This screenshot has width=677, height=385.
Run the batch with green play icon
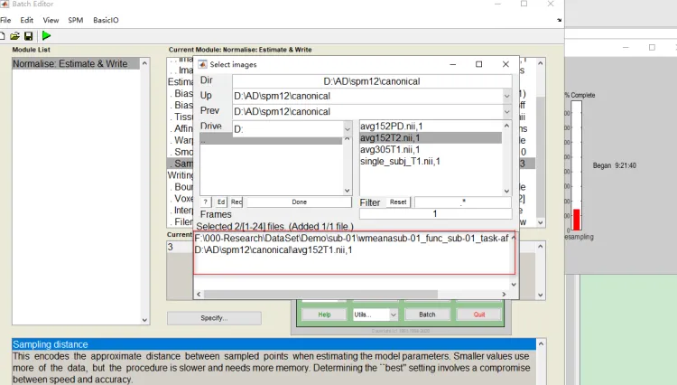click(x=46, y=34)
